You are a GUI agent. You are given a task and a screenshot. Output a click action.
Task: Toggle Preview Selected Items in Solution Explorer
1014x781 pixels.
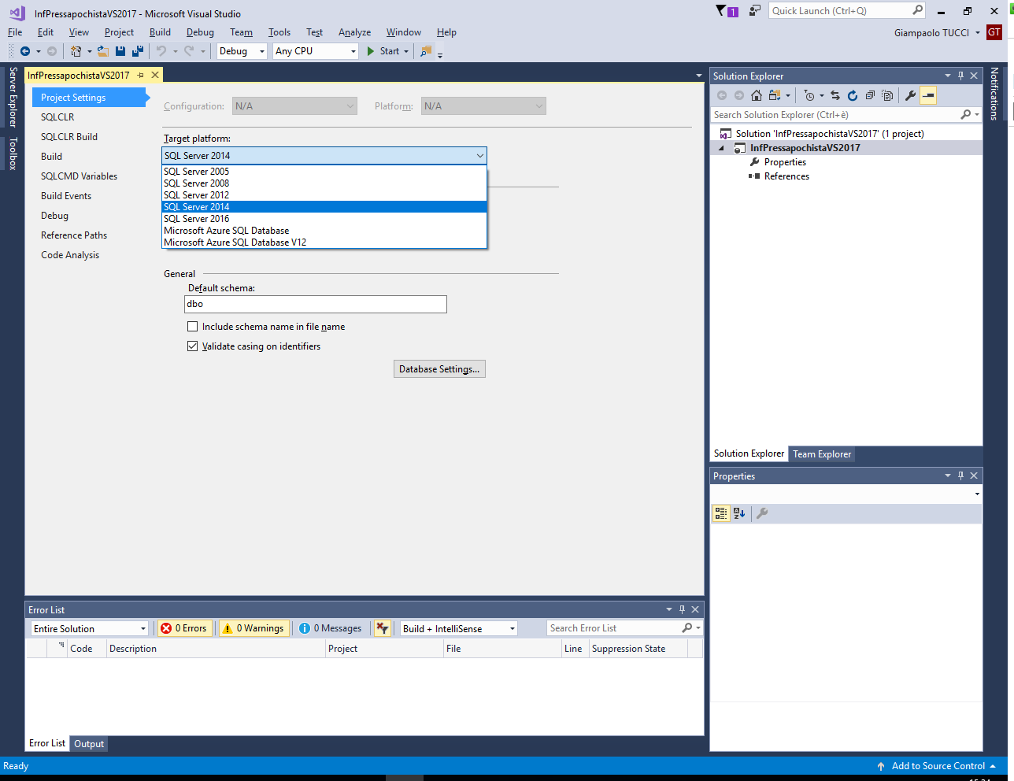(x=928, y=95)
